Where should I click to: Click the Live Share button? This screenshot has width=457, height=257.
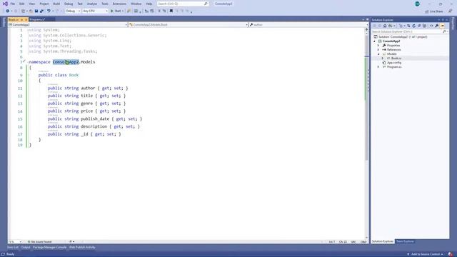pos(434,11)
